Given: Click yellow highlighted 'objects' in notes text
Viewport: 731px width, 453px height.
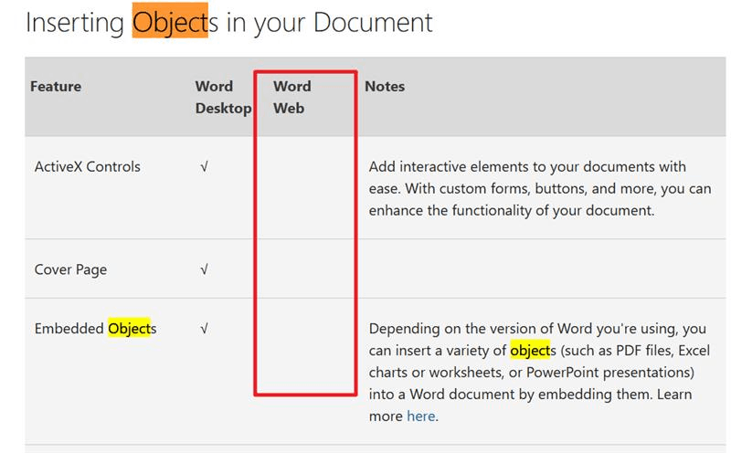Looking at the screenshot, I should click(531, 350).
